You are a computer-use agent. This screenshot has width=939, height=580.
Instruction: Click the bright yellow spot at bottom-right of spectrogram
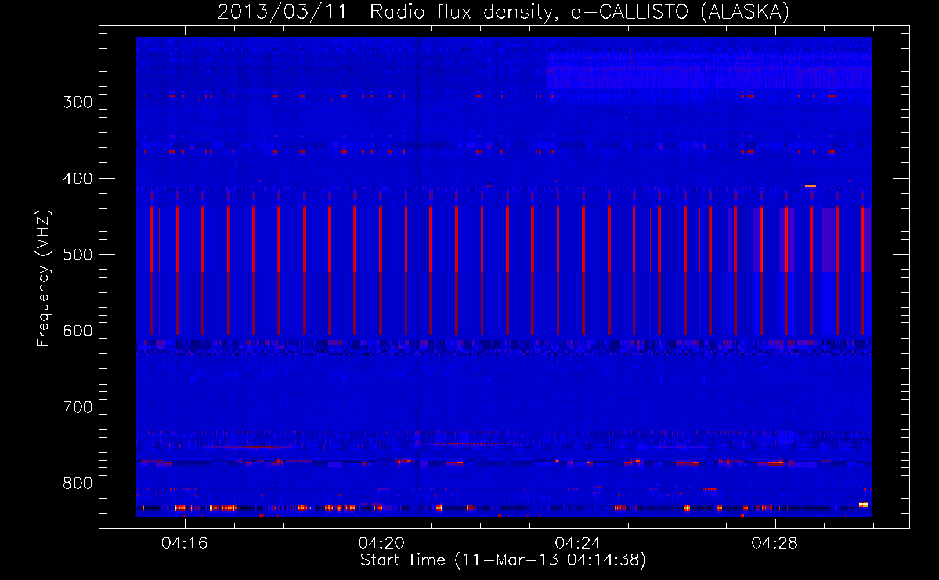[x=864, y=505]
